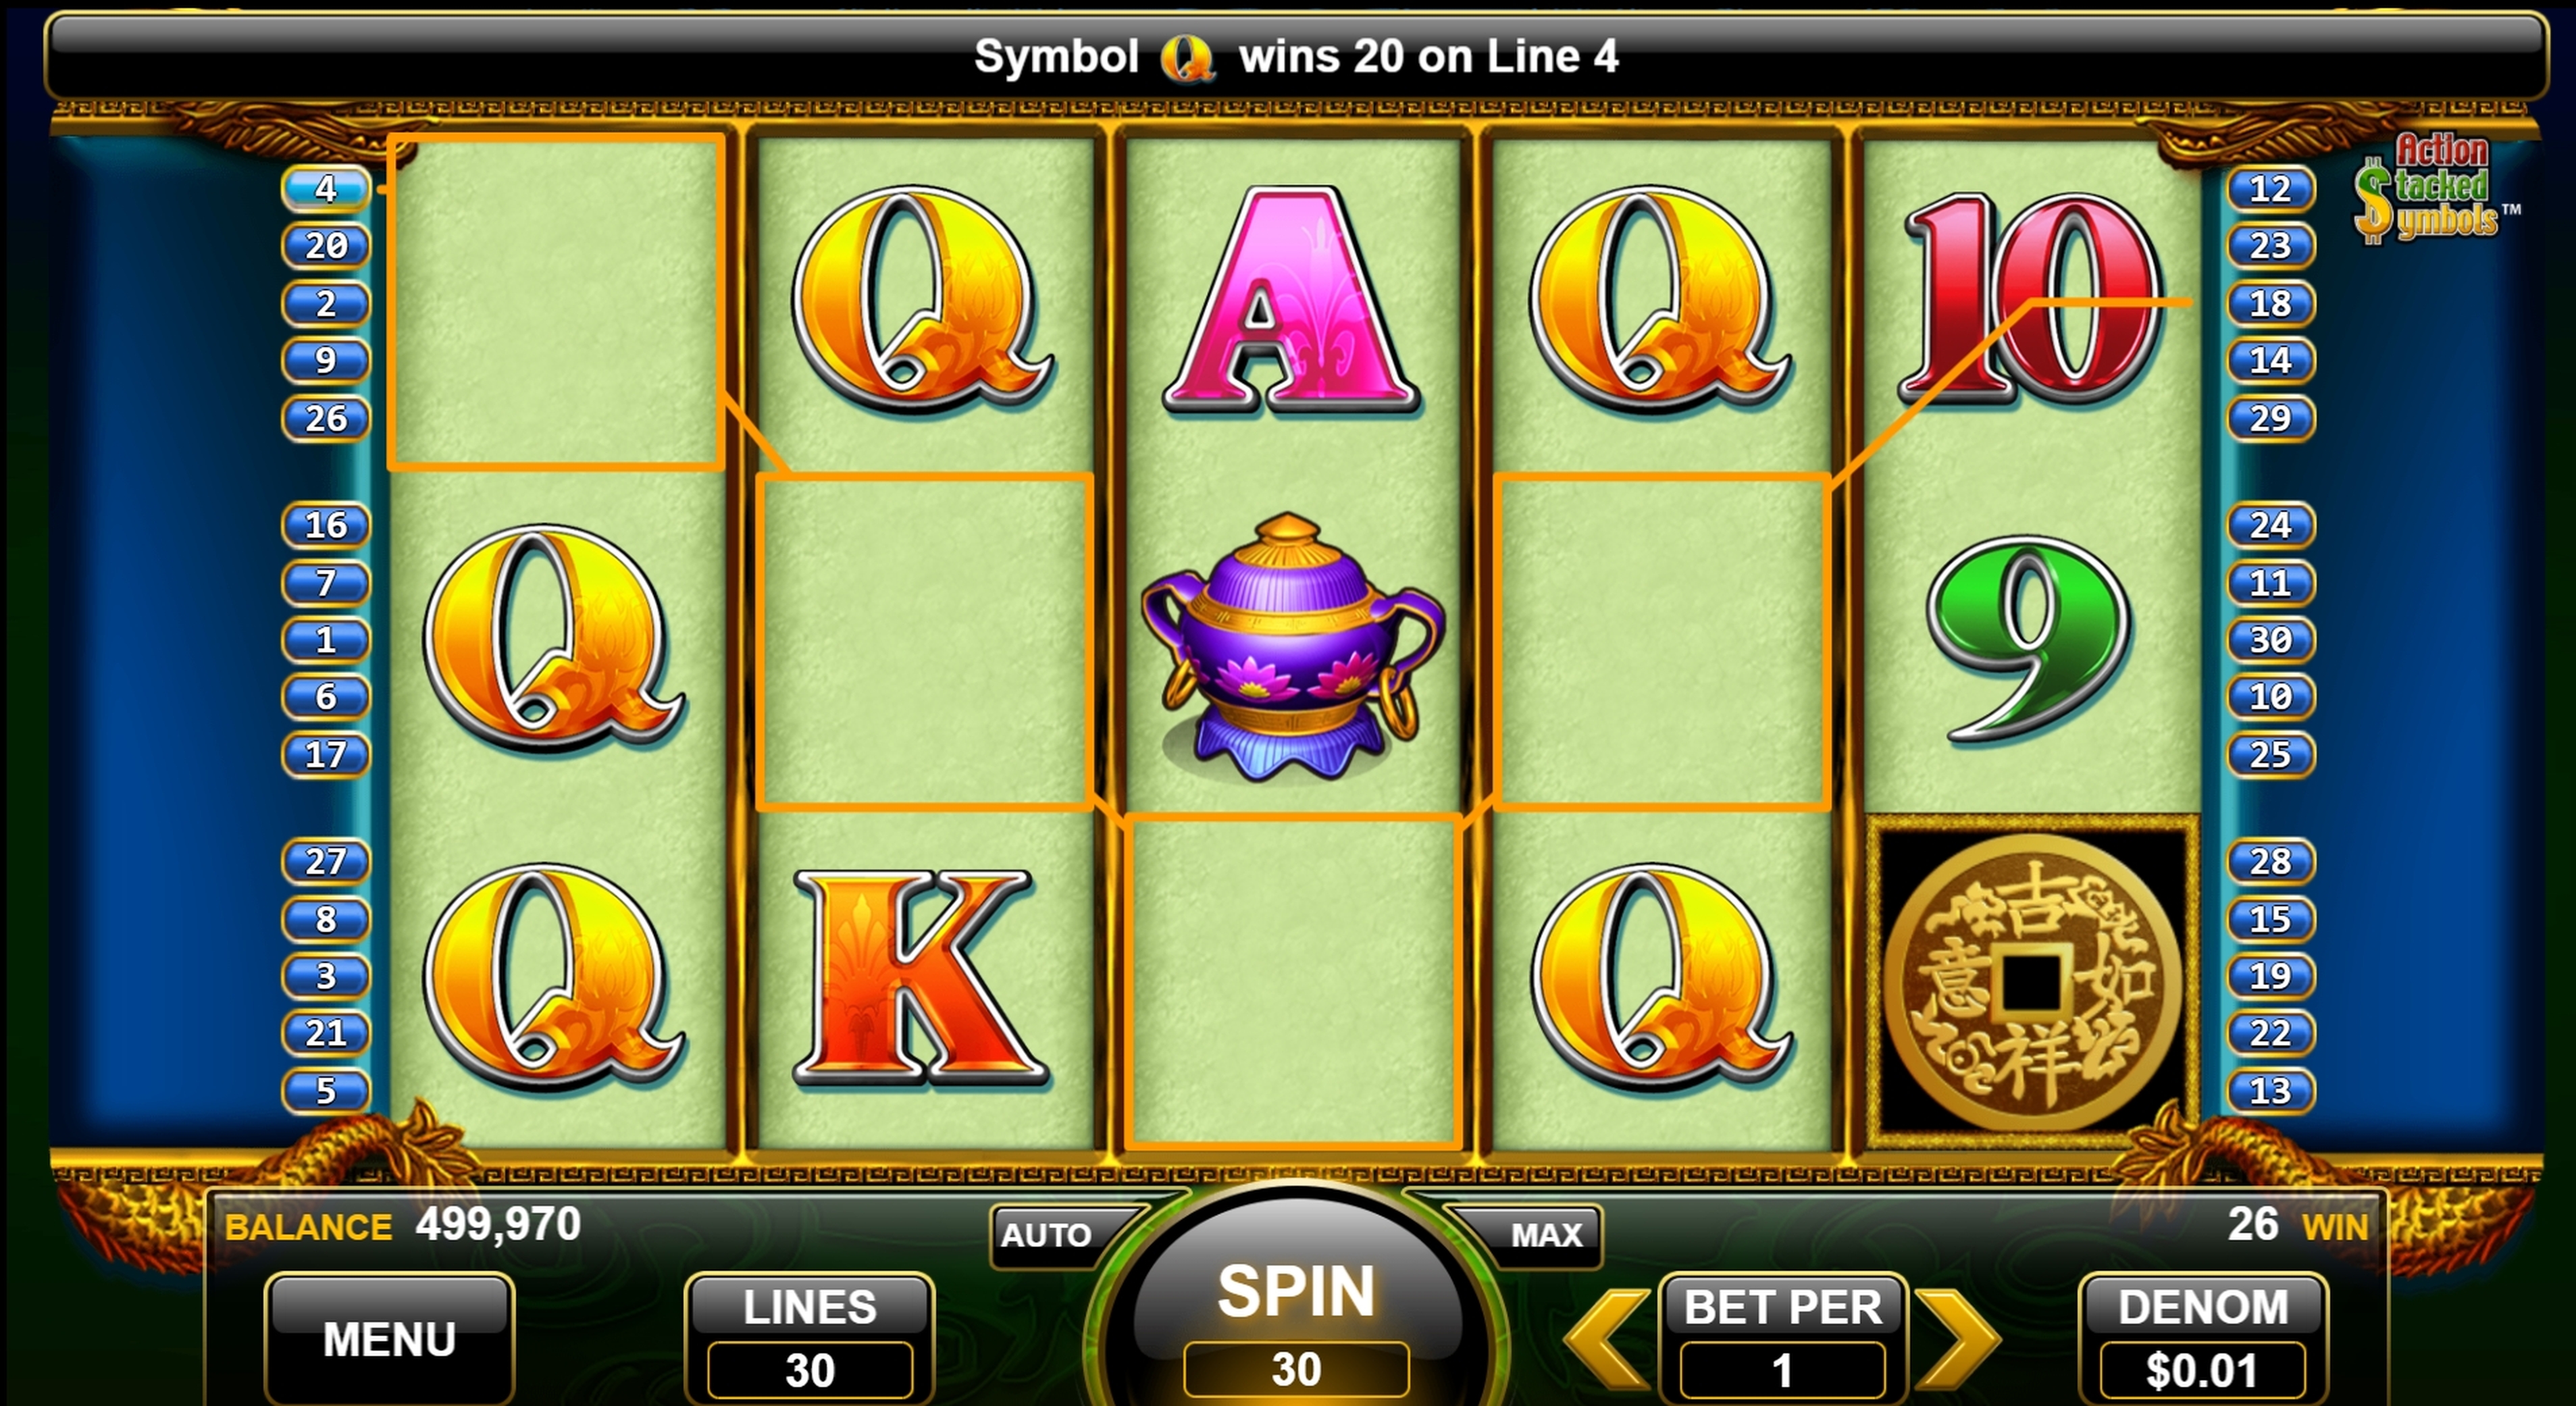Click the Q icon in win message
Screen dimensions: 2576x1406
(x=1187, y=58)
